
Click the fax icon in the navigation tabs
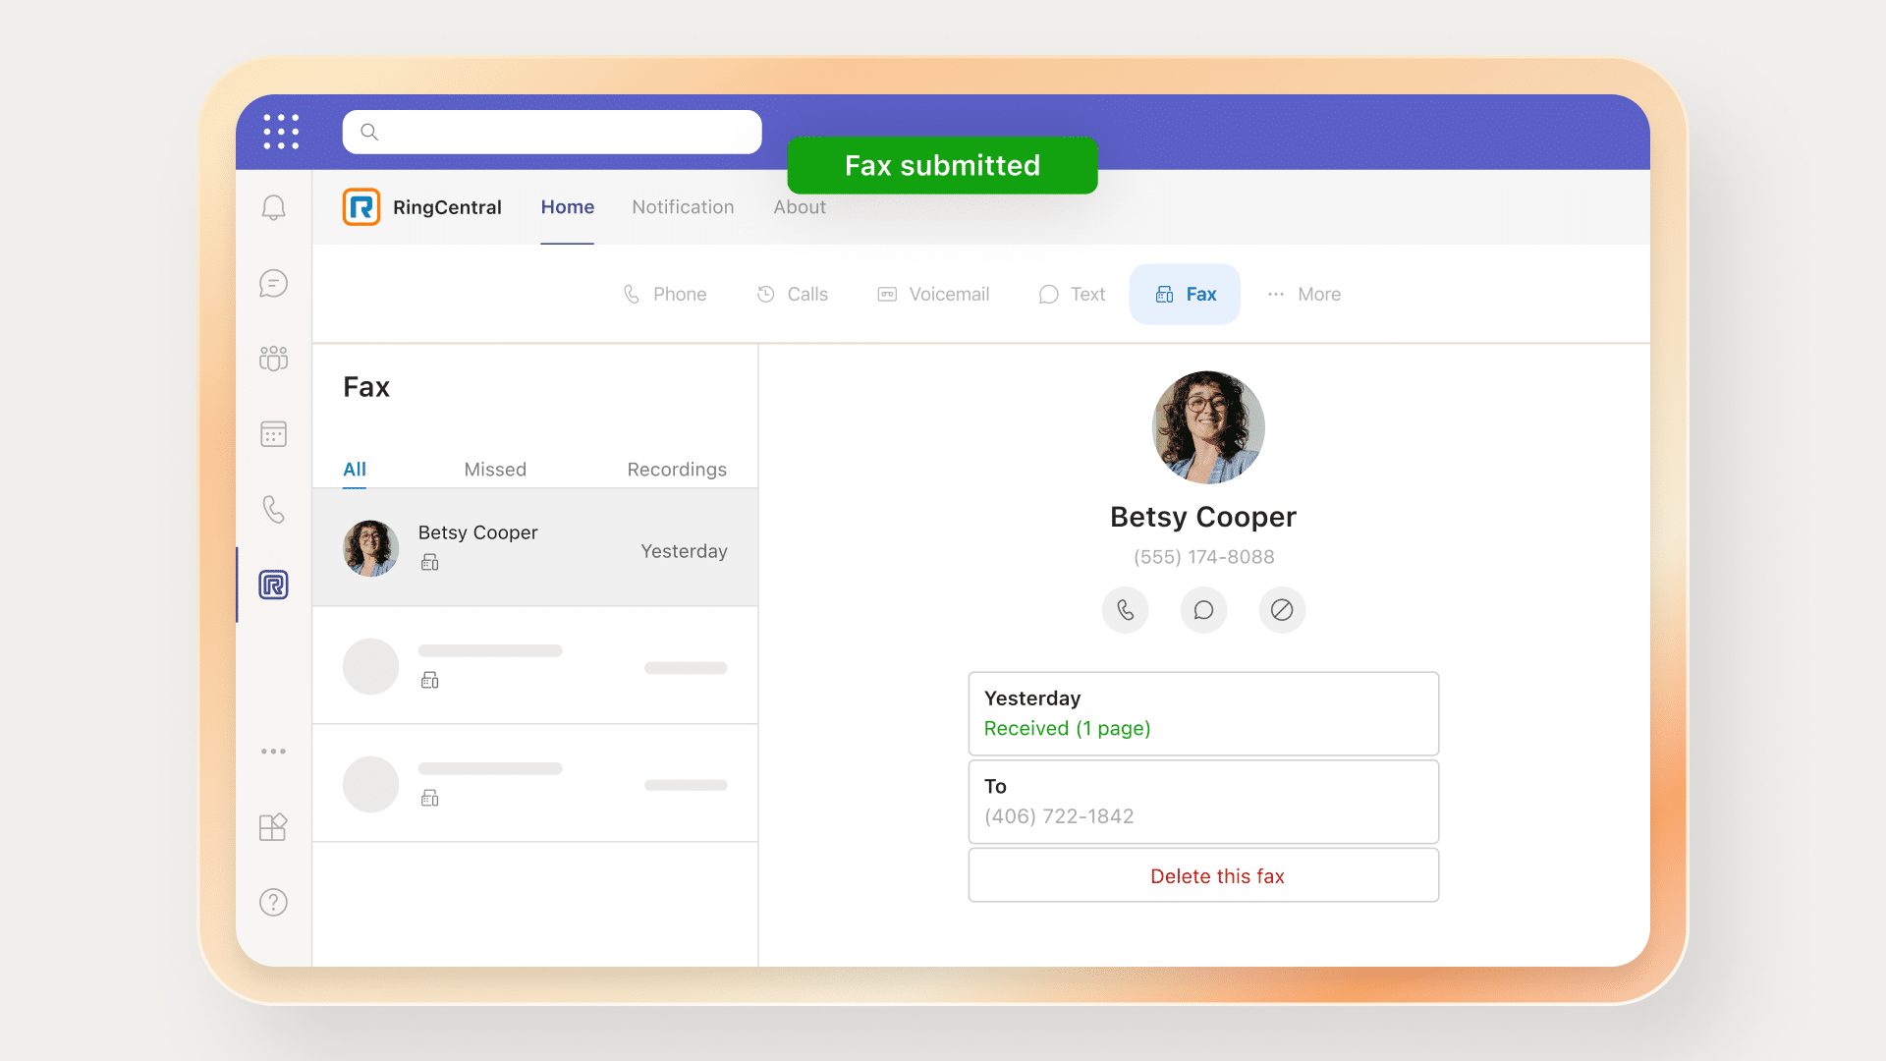pos(1162,294)
